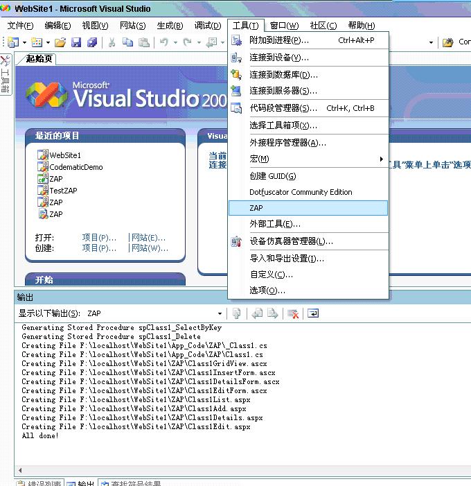Click the Connect to Device menu icon
This screenshot has width=471, height=486.
236,58
